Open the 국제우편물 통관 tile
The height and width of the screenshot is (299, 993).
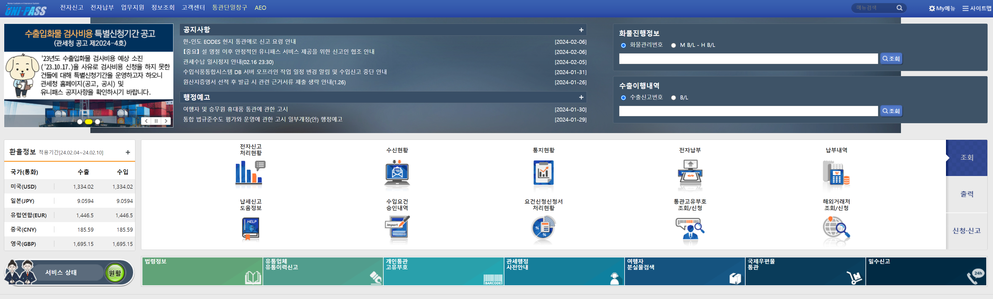pyautogui.click(x=806, y=271)
